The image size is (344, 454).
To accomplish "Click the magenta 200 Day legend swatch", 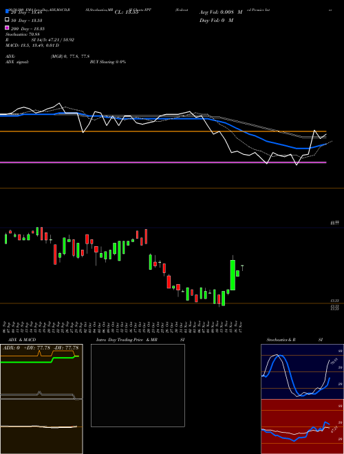I will pos(8,28).
